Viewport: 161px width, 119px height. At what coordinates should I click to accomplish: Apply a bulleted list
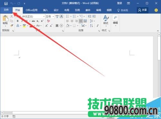click(x=68, y=16)
